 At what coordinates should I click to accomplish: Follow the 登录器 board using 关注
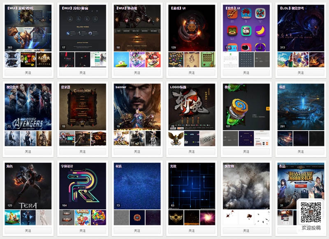pyautogui.click(x=83, y=152)
